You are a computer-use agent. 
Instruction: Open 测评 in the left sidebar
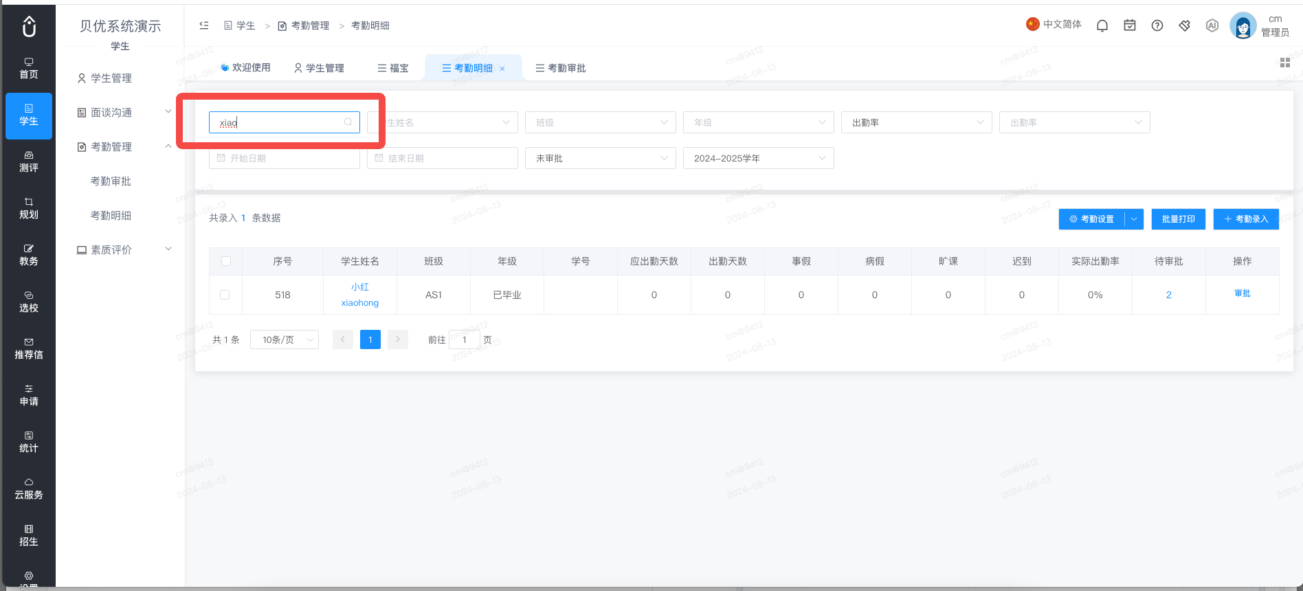point(29,162)
